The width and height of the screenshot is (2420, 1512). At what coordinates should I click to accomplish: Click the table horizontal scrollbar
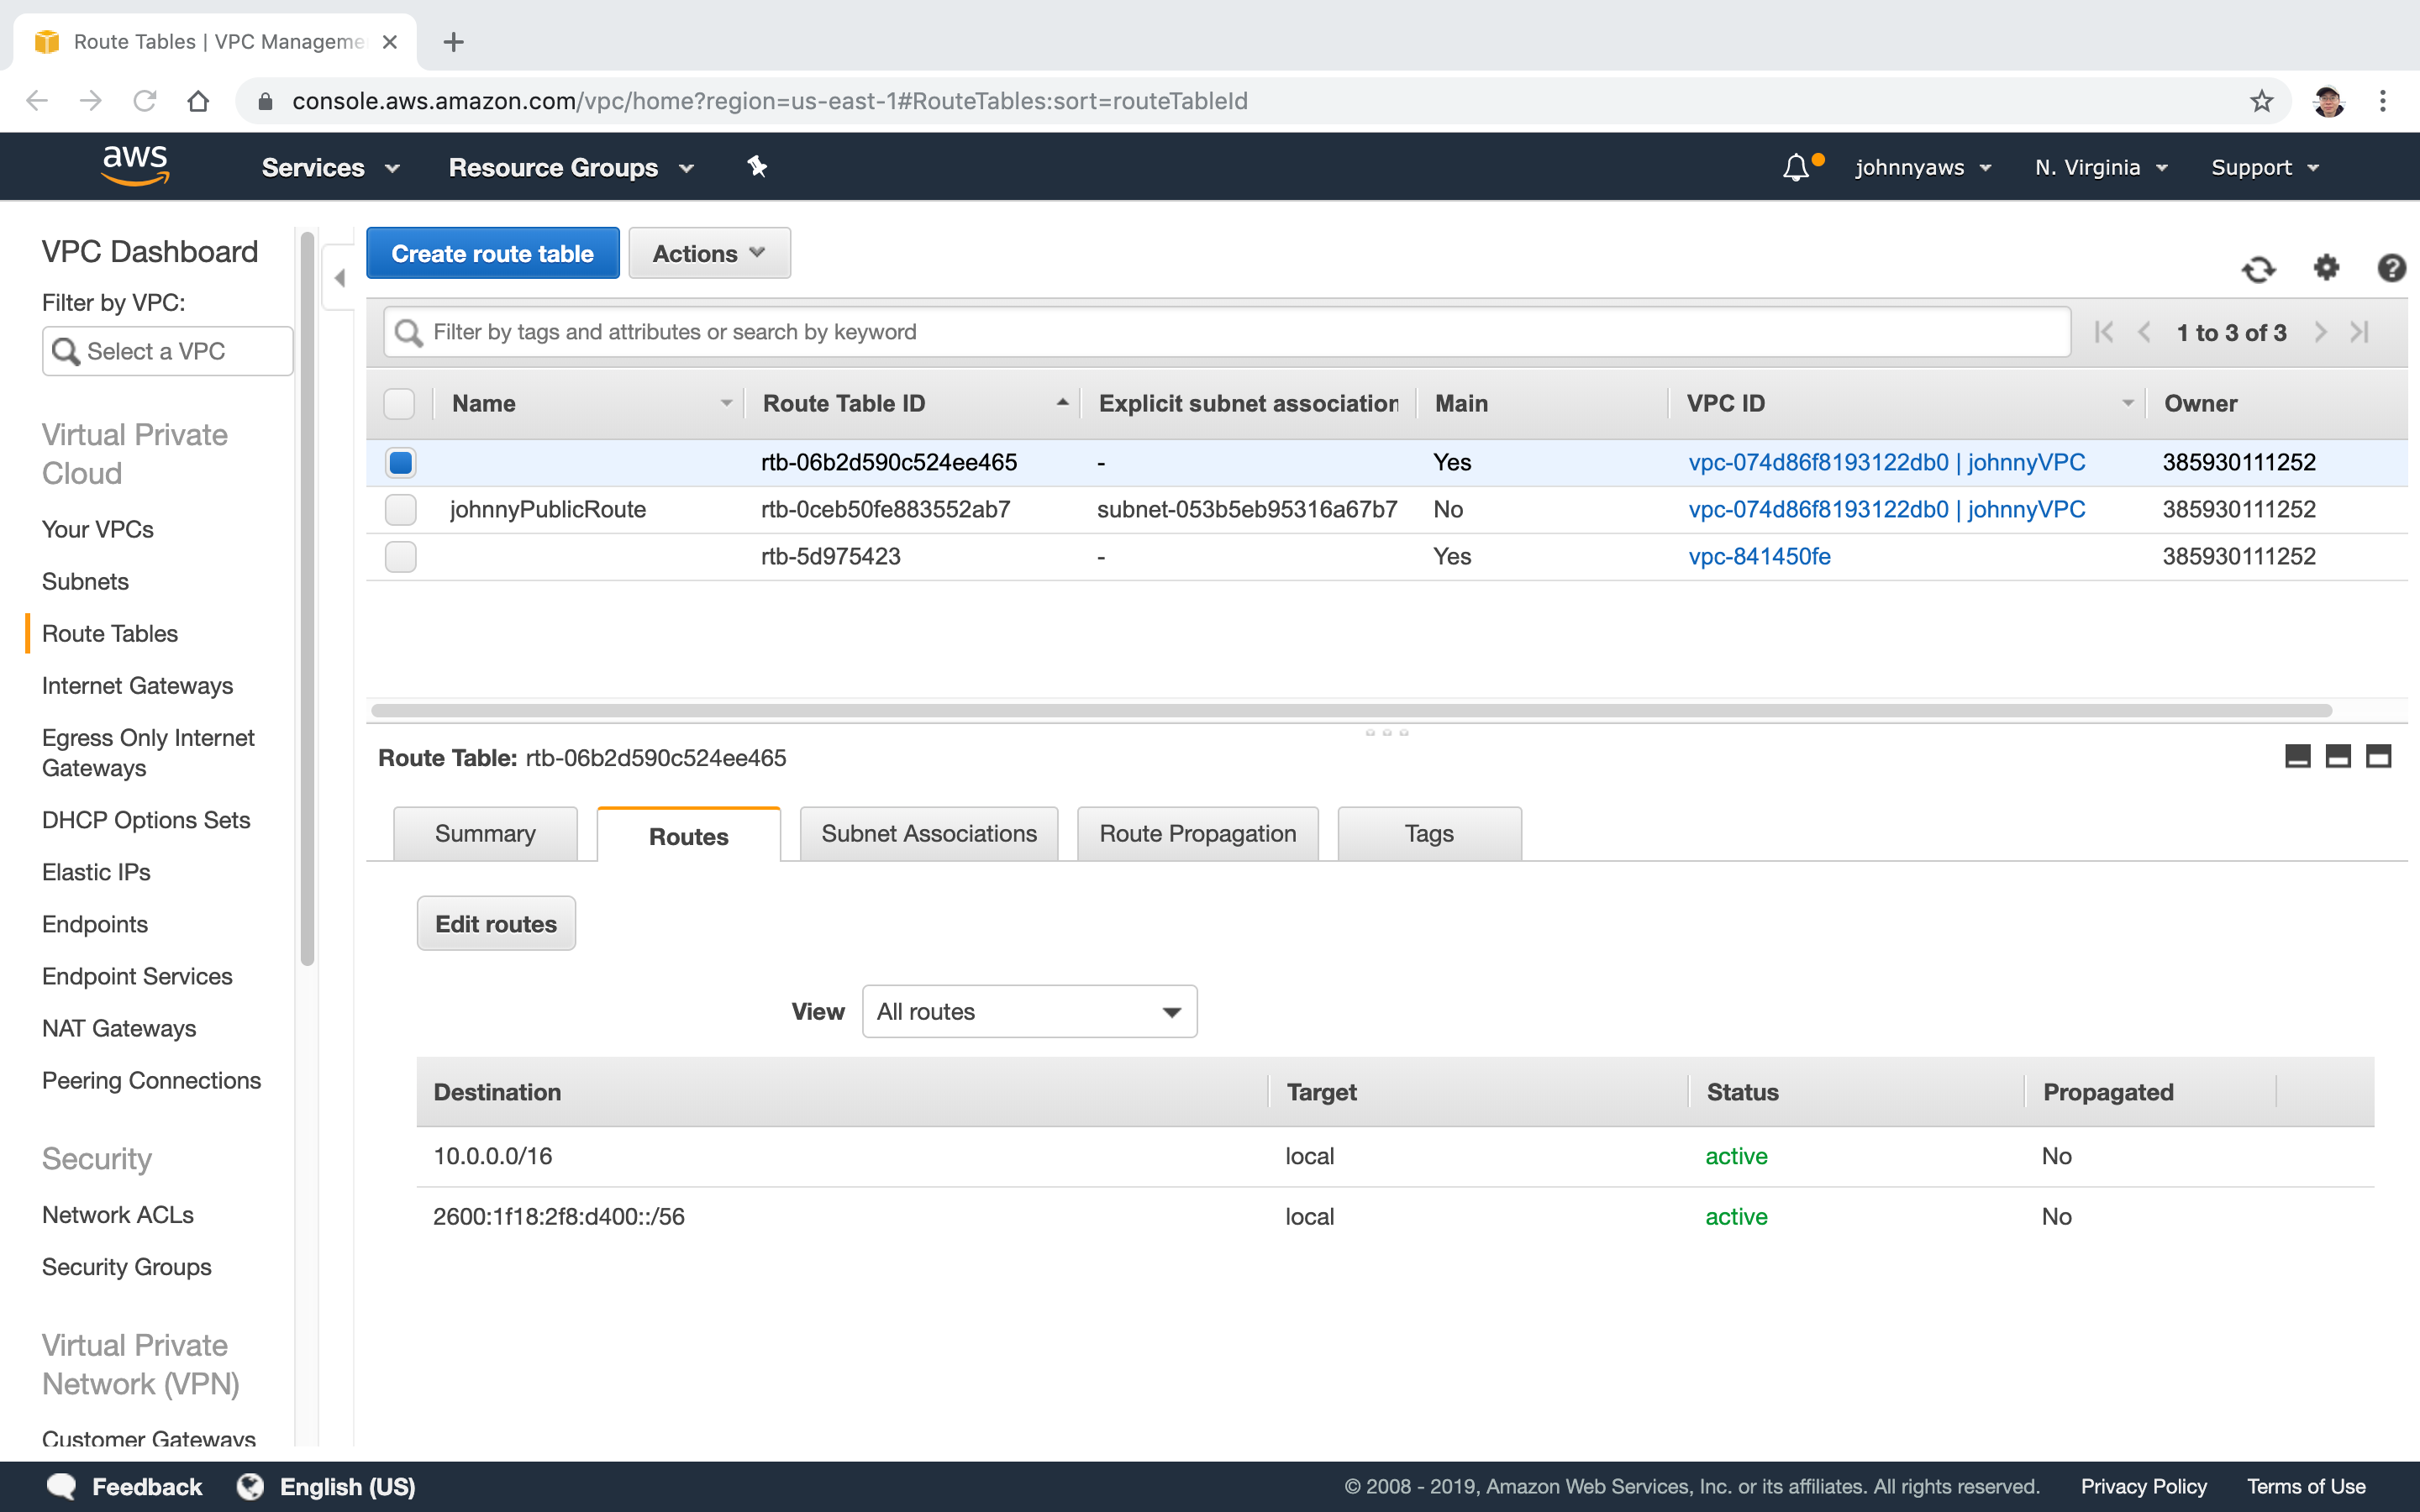tap(1351, 710)
